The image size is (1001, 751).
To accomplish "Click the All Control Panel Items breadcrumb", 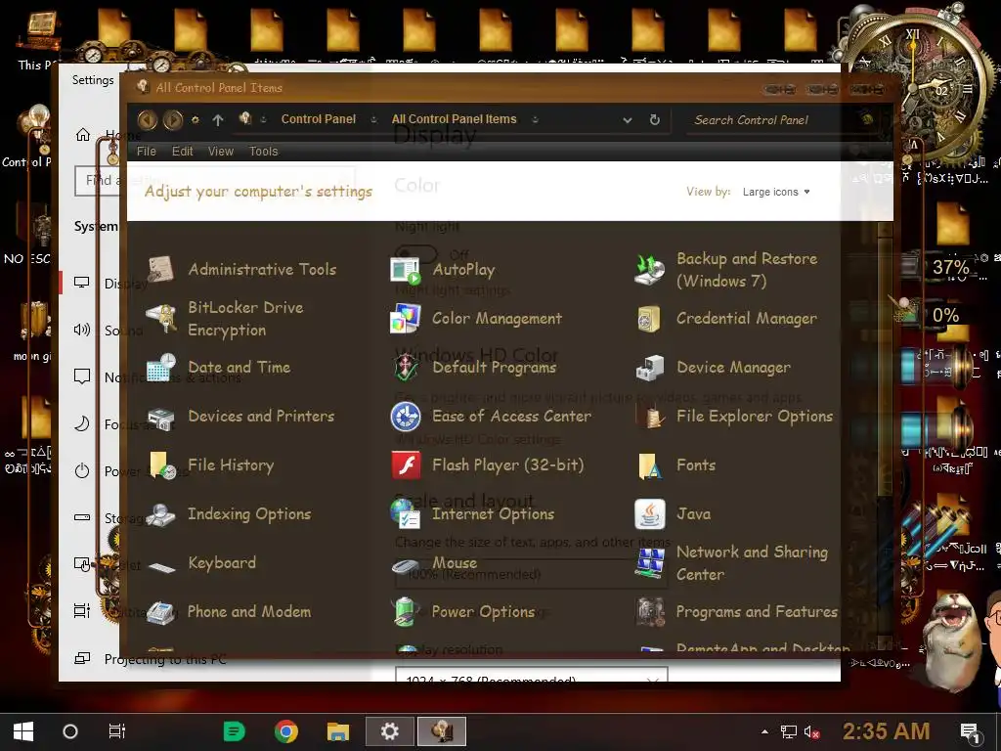I will (454, 119).
